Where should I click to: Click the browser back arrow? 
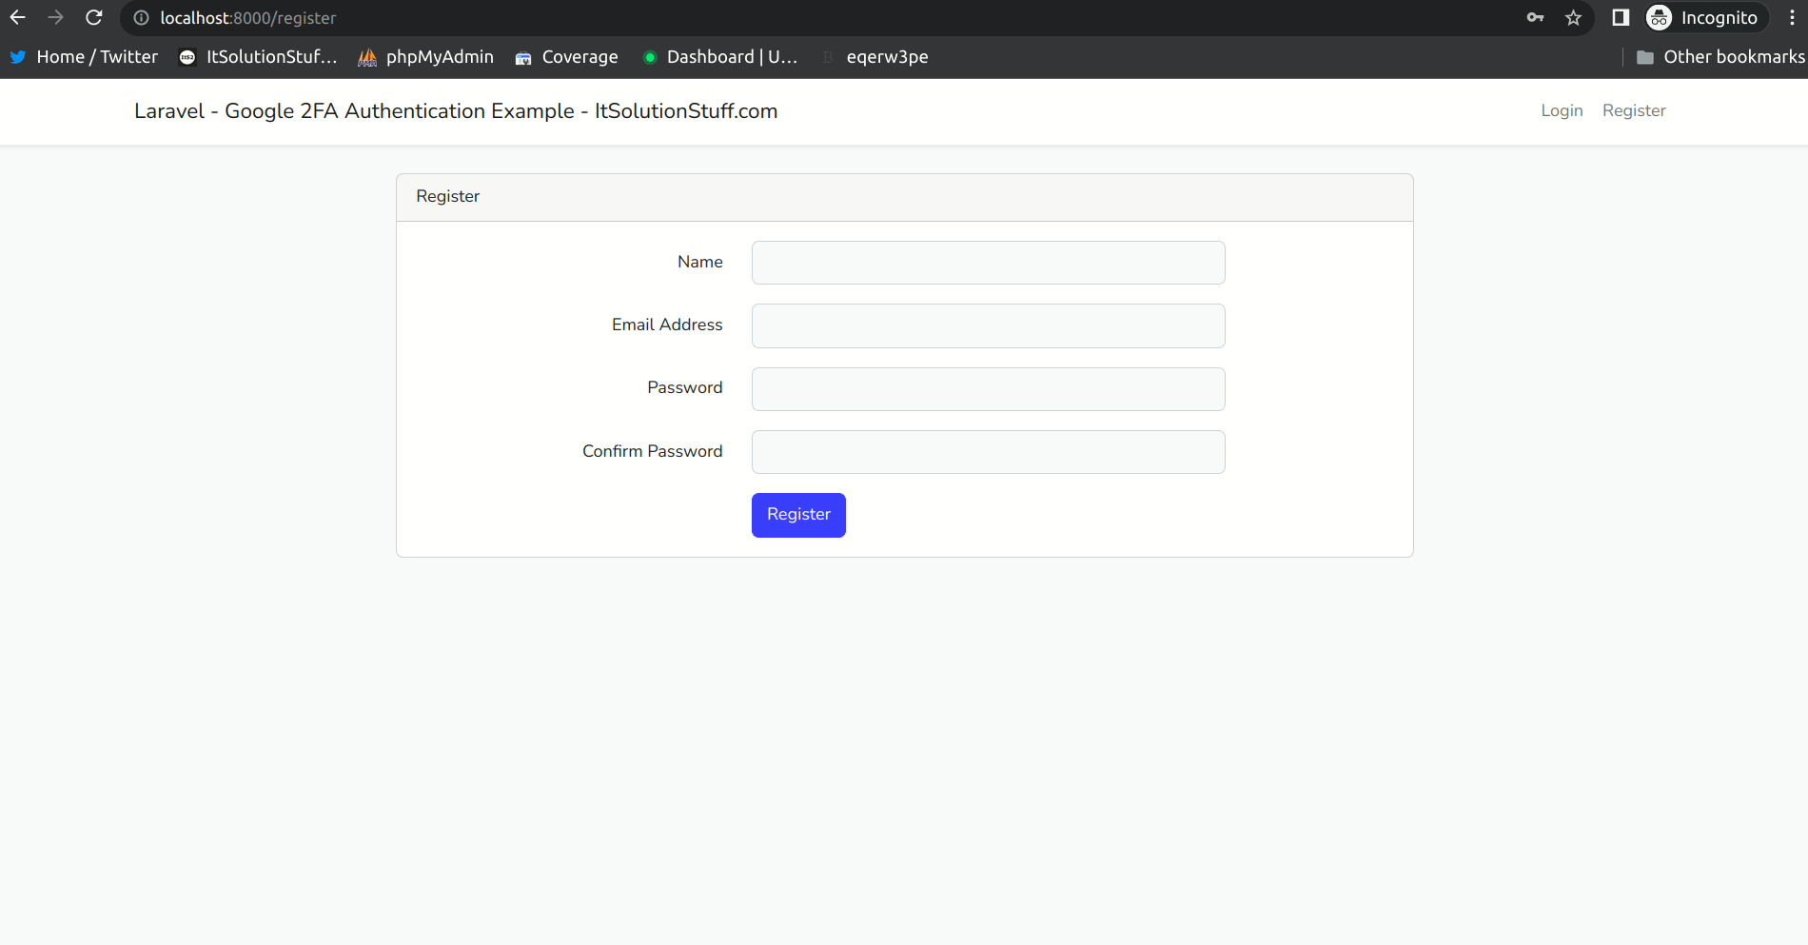(18, 18)
